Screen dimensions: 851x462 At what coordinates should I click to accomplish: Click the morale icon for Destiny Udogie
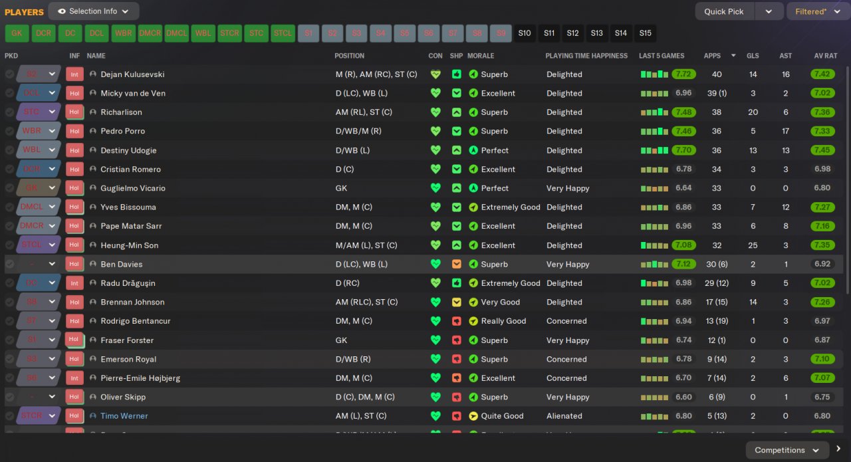pos(473,150)
